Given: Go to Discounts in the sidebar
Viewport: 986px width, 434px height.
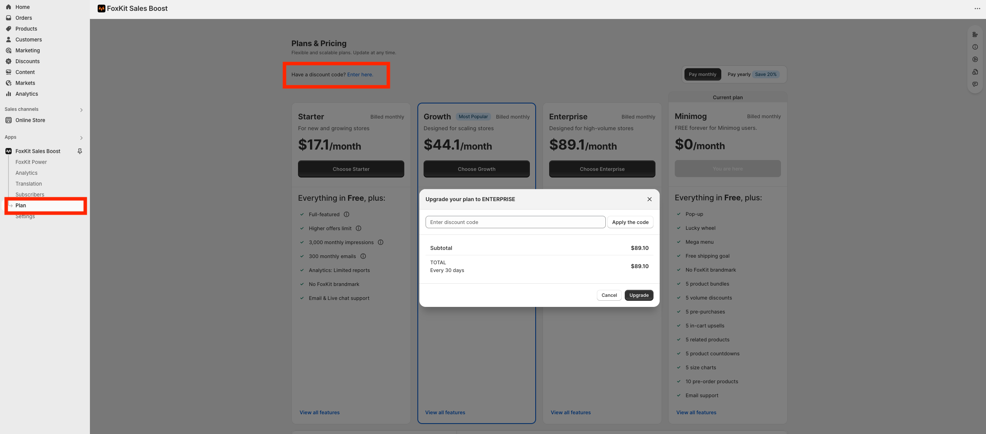Looking at the screenshot, I should (x=28, y=61).
